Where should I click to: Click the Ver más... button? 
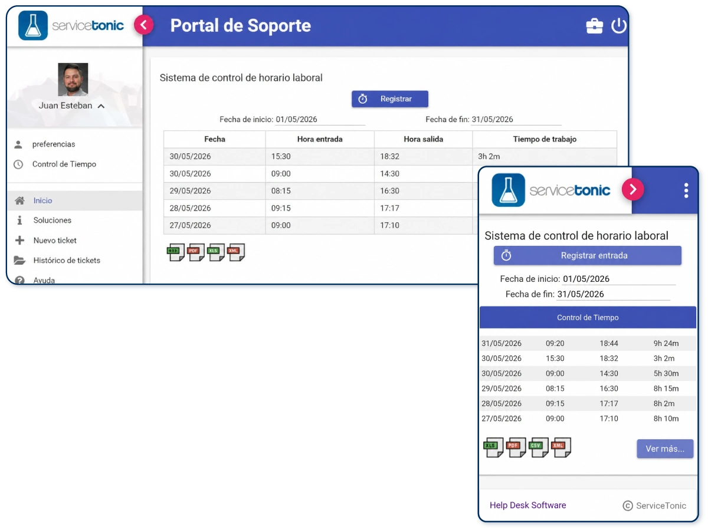[x=665, y=449]
